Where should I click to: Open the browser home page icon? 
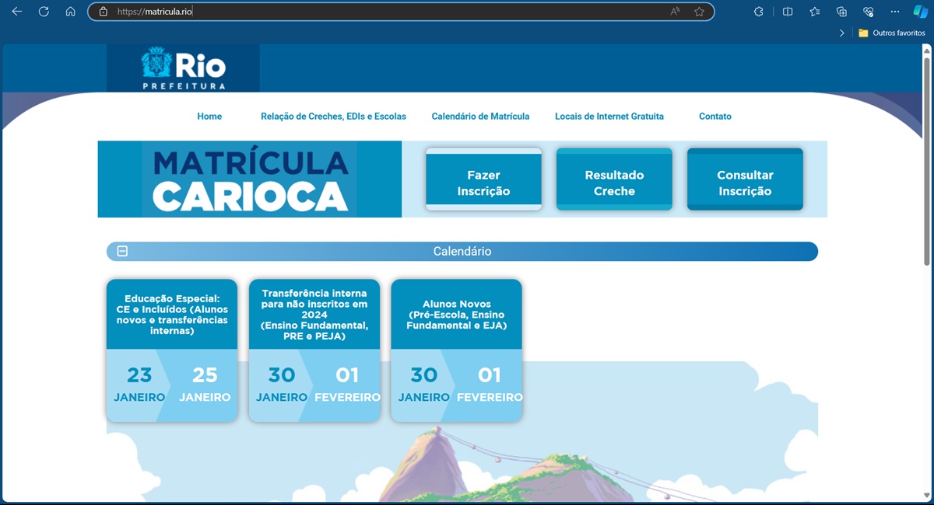71,12
